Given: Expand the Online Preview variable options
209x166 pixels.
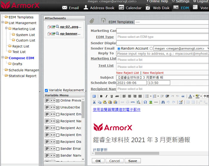Looking at the screenshot, I should pos(58,100).
